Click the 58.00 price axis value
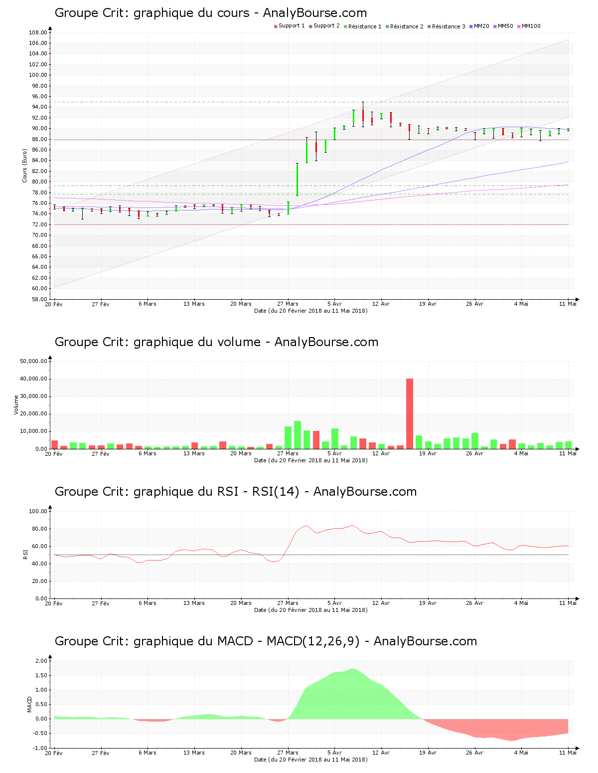The height and width of the screenshot is (773, 598). pyautogui.click(x=39, y=299)
